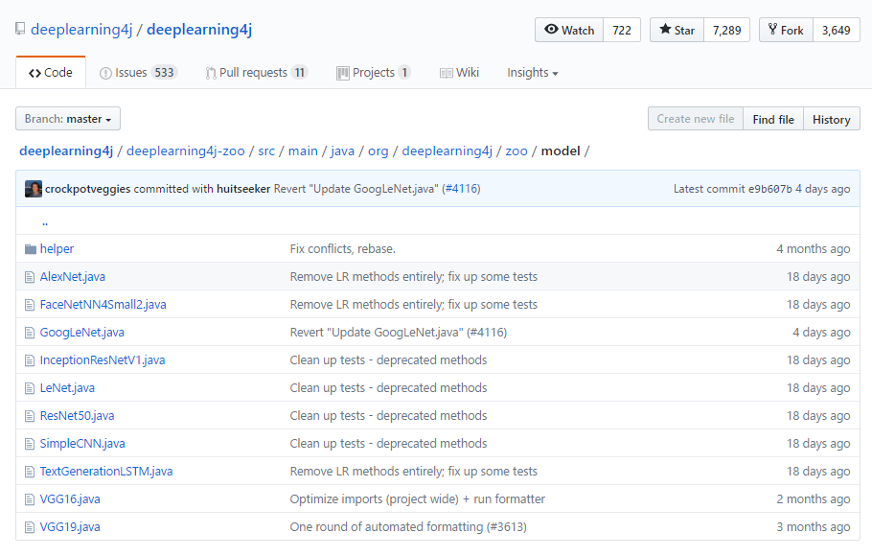Open the helper folder
Viewport: 872px width, 556px height.
pos(57,249)
